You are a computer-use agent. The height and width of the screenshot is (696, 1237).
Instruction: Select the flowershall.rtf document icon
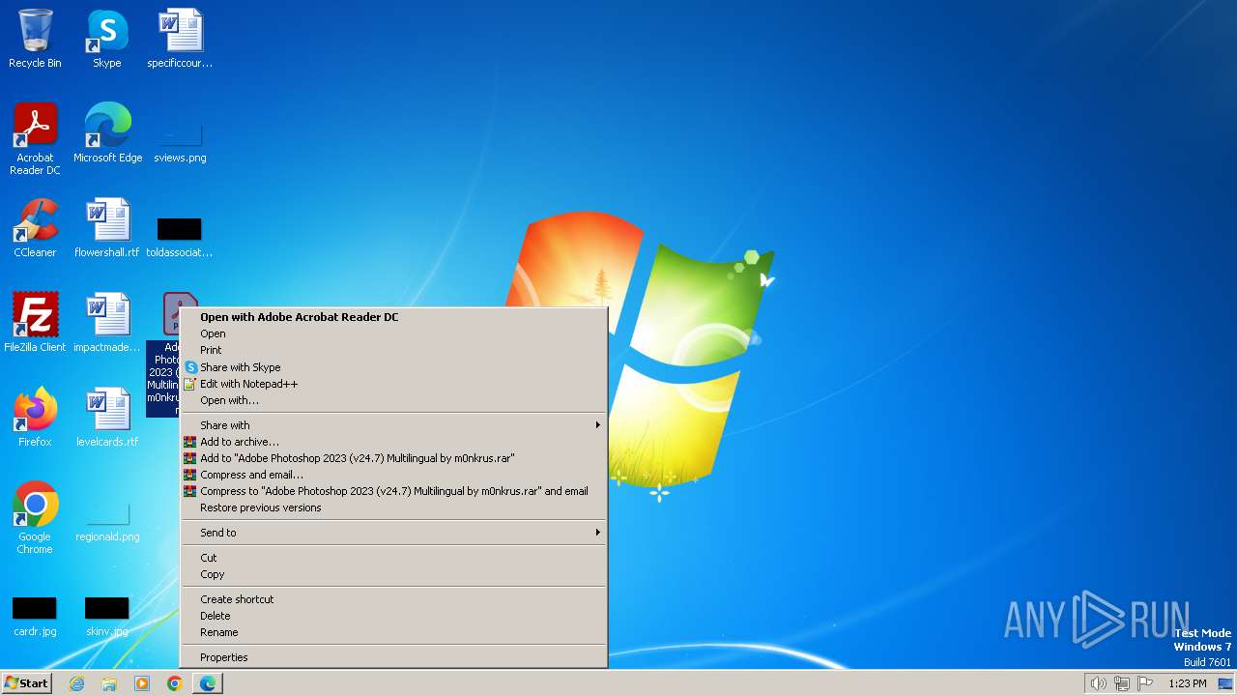tap(107, 228)
